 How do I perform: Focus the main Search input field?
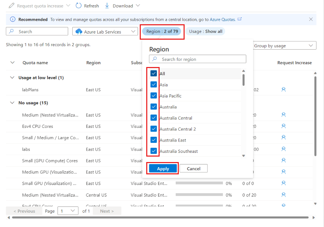[37, 31]
